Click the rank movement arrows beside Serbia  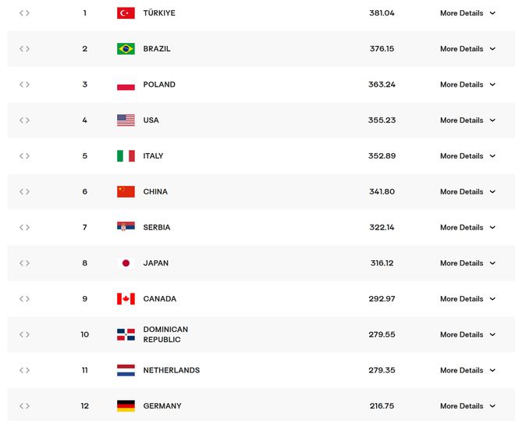tap(24, 227)
